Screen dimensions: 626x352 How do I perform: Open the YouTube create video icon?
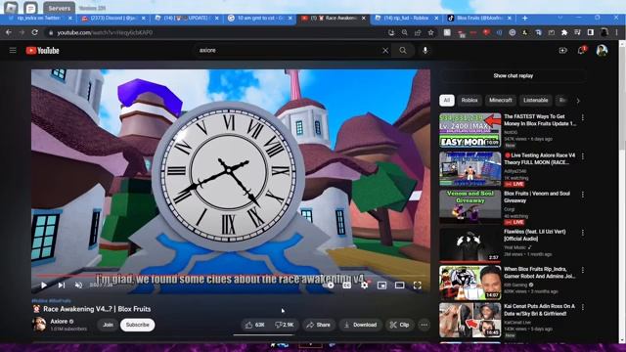[x=563, y=50]
